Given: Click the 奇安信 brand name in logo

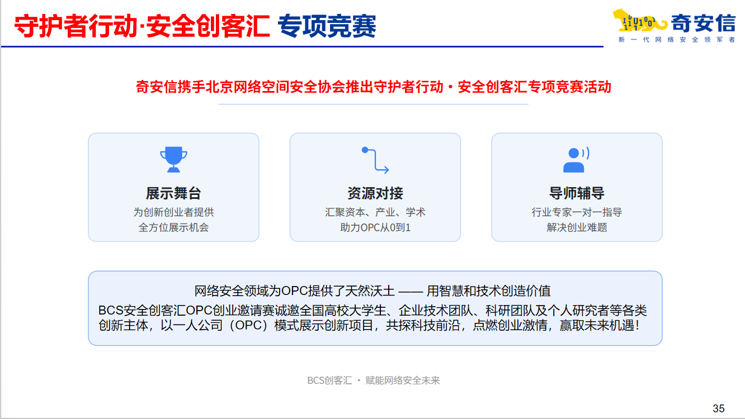Looking at the screenshot, I should 703,22.
